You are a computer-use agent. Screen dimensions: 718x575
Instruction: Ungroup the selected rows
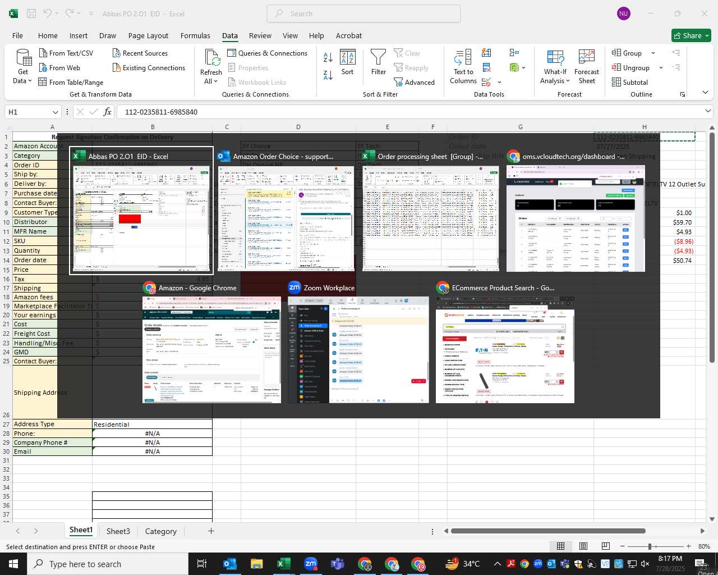pyautogui.click(x=631, y=67)
